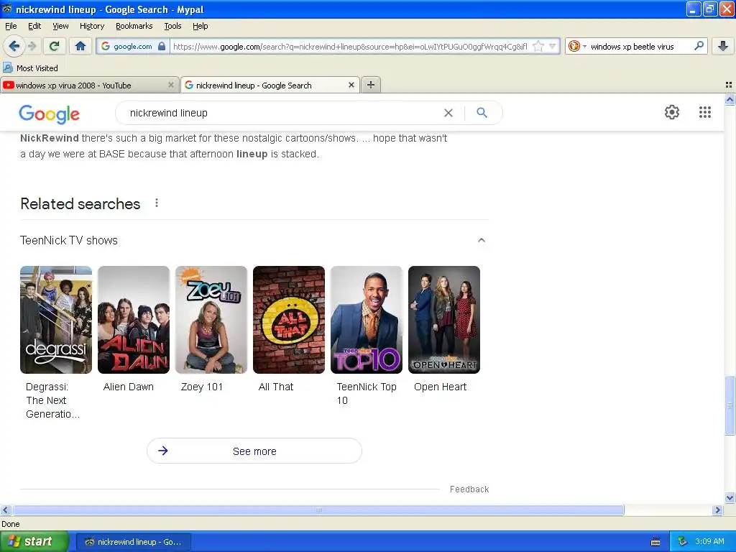Viewport: 736px width, 552px height.
Task: Click the horizontal scrollbar left arrow
Action: [x=5, y=510]
